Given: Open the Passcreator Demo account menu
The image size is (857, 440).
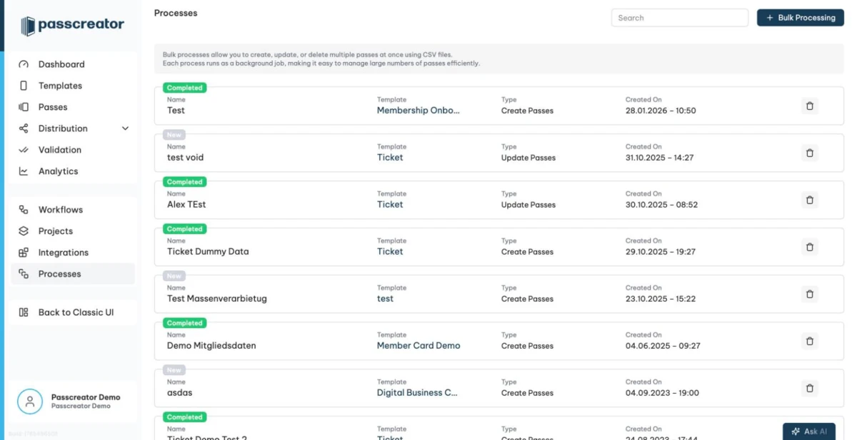Looking at the screenshot, I should (73, 401).
